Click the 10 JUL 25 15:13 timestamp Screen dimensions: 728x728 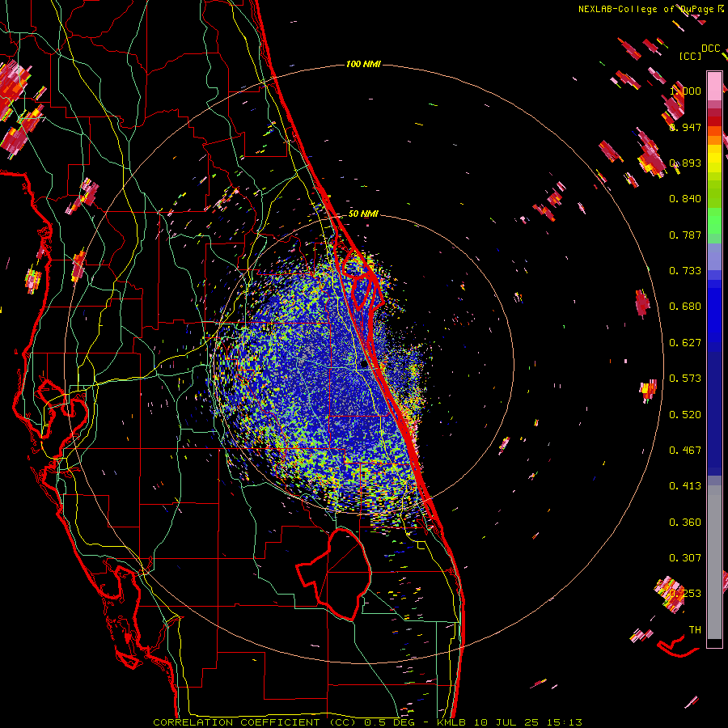pyautogui.click(x=528, y=722)
